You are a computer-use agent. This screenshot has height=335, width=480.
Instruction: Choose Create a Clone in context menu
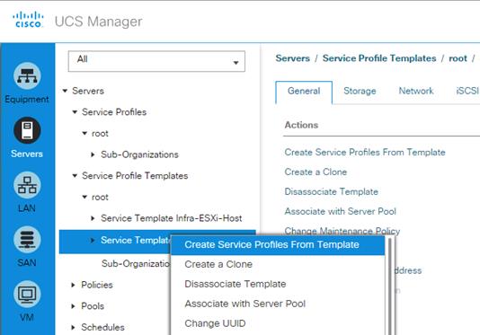pyautogui.click(x=218, y=264)
